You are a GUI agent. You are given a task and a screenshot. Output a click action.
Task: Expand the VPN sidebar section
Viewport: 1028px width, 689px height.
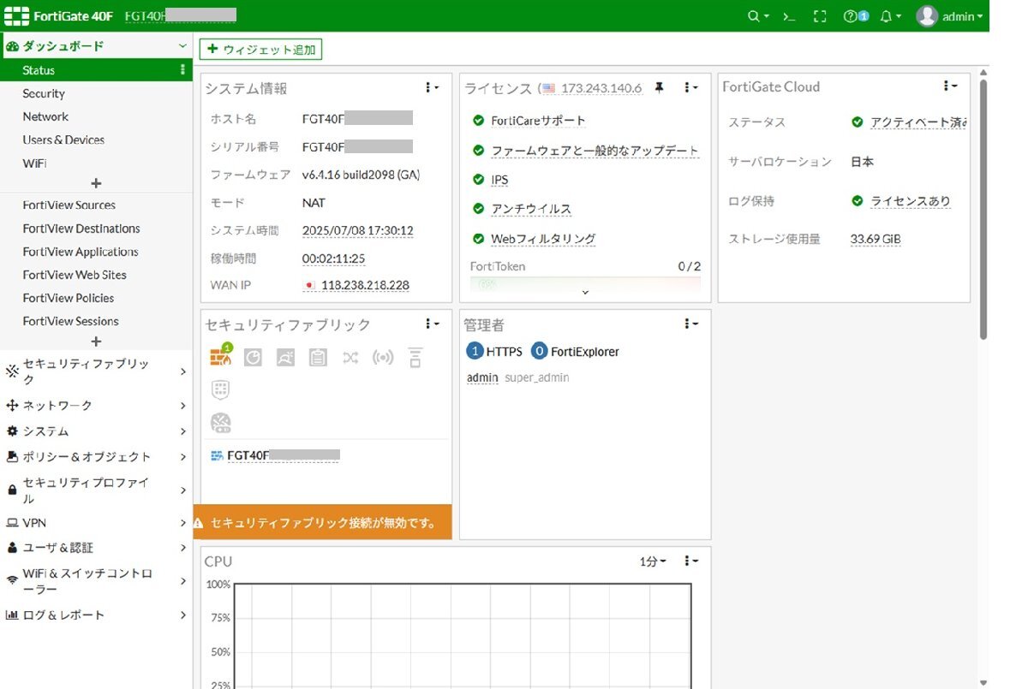point(96,522)
